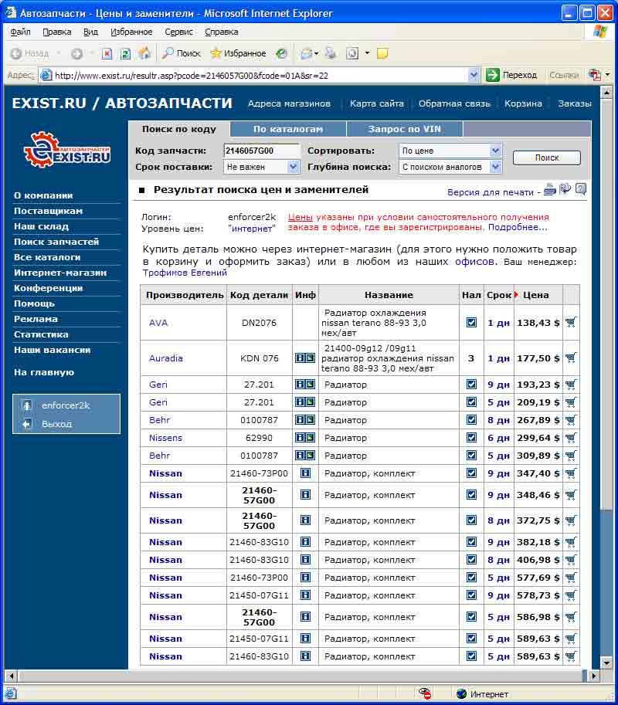The width and height of the screenshot is (618, 705).
Task: Add Auradia KDN 076 to cart
Action: click(571, 358)
